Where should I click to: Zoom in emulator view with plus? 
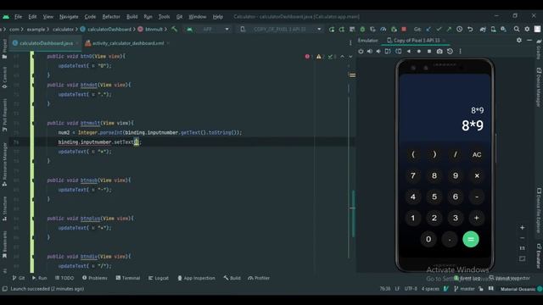tap(522, 228)
